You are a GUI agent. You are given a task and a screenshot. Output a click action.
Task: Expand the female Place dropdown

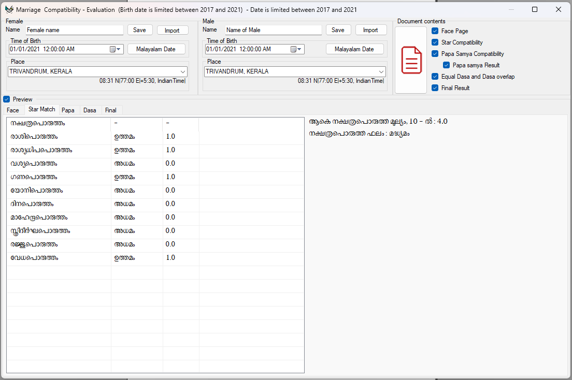(183, 72)
